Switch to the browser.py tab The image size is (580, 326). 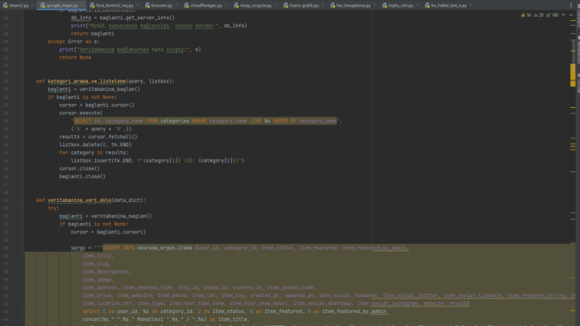[162, 6]
